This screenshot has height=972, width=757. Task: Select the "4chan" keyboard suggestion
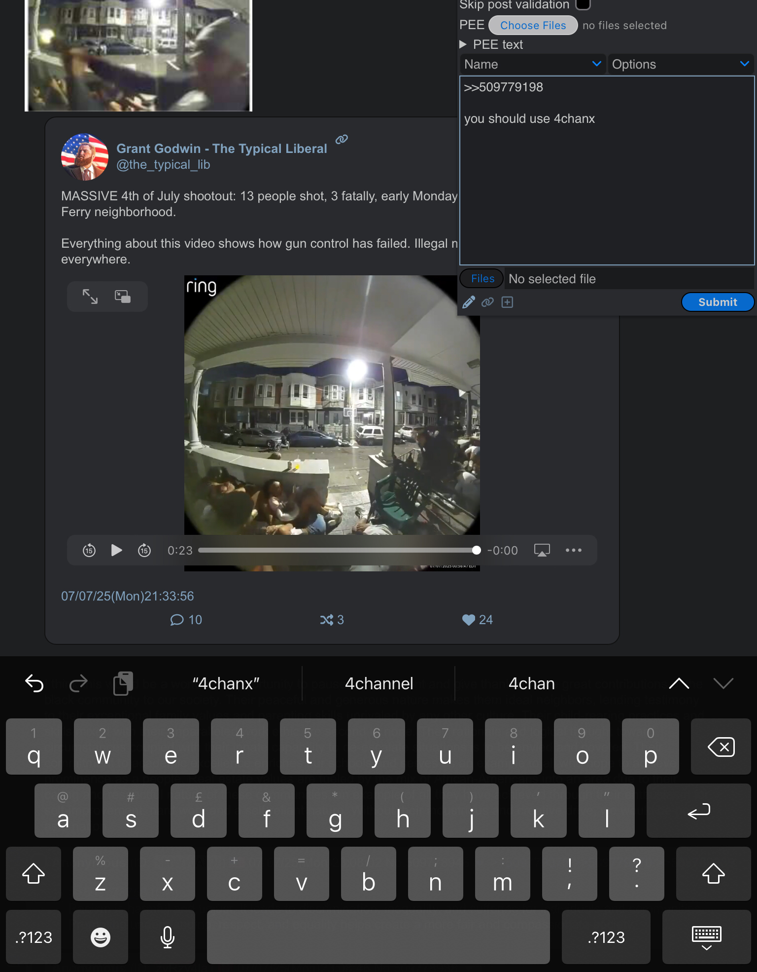(x=532, y=683)
